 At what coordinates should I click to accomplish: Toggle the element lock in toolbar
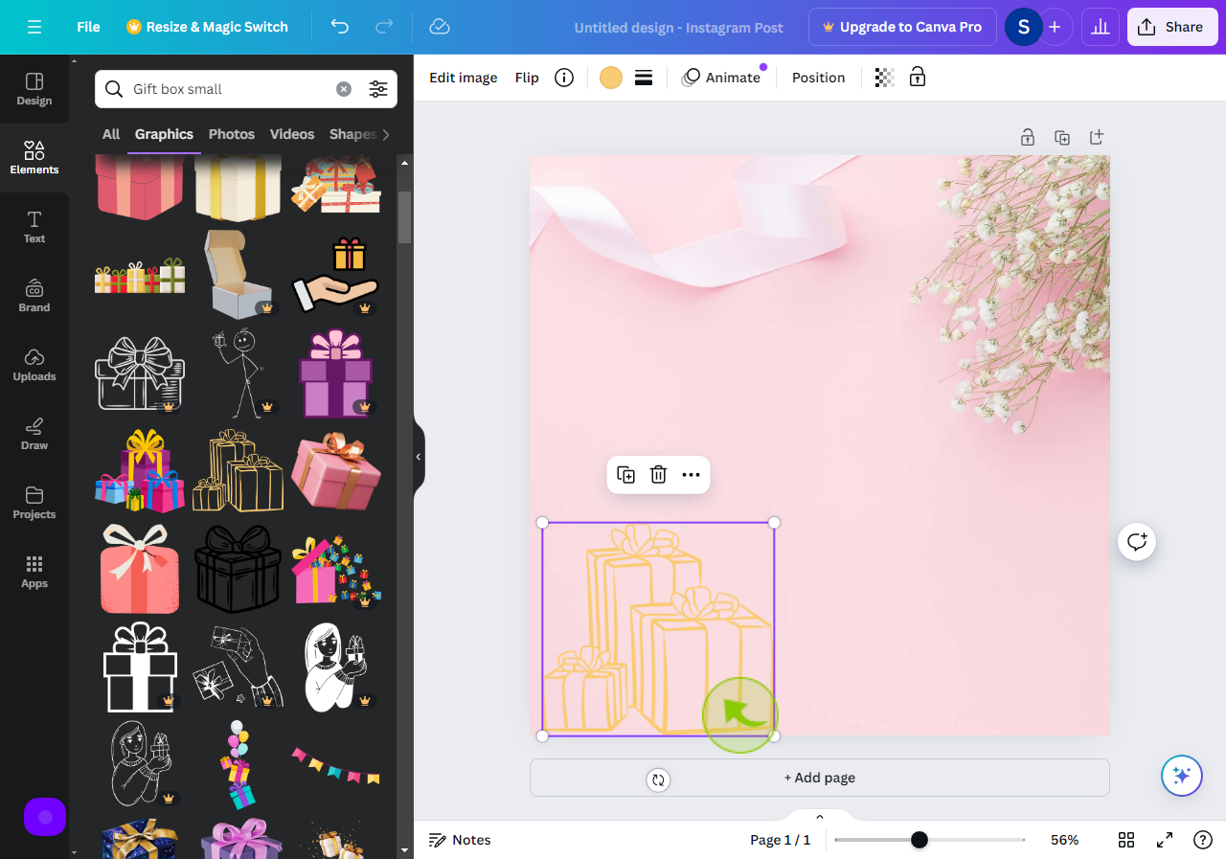918,78
